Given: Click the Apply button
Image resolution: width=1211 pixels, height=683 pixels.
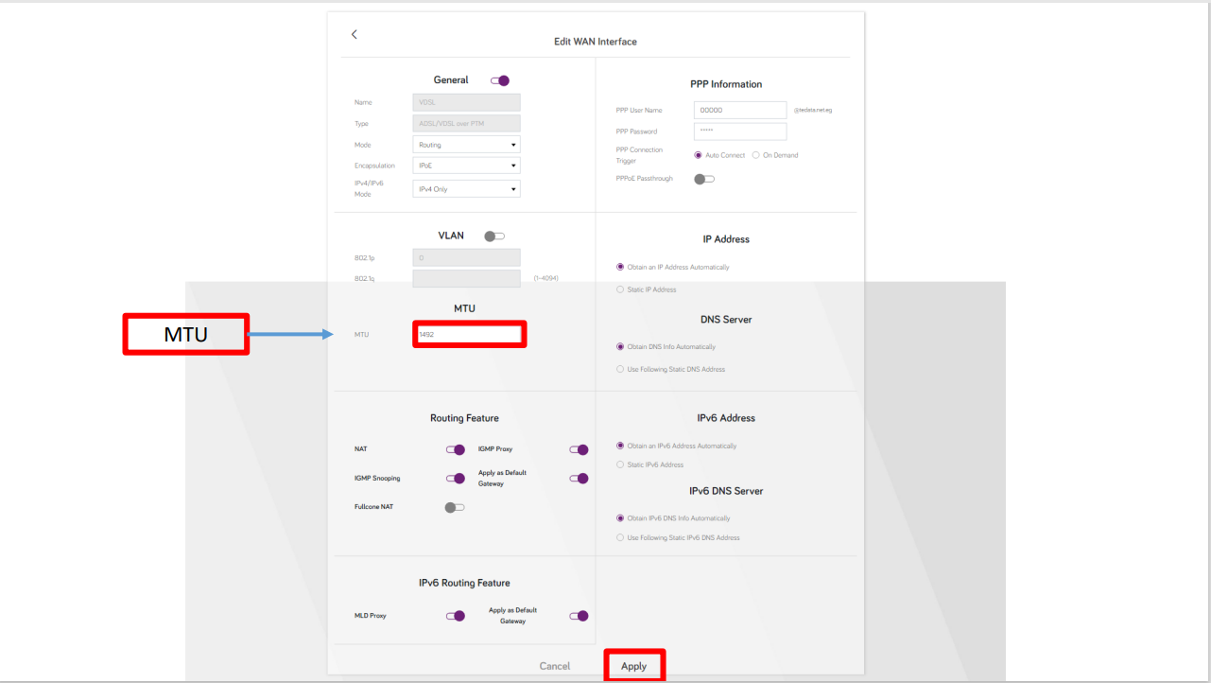Looking at the screenshot, I should (634, 666).
